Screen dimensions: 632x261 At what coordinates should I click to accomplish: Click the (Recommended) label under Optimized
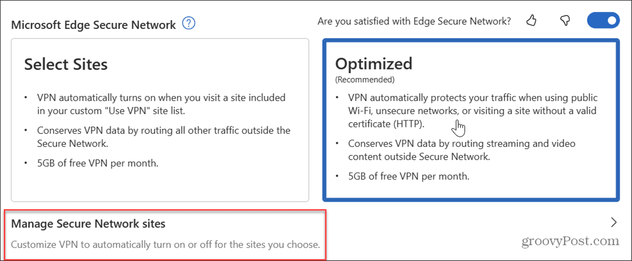[365, 79]
